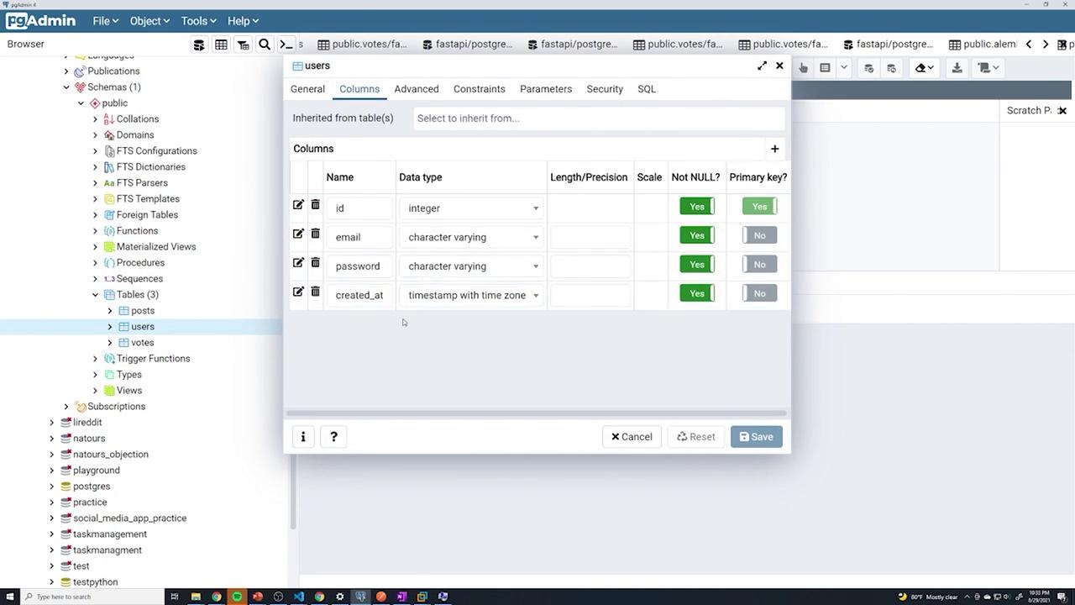
Task: Open View Data grid icon in Browser toolbar
Action: click(x=221, y=45)
